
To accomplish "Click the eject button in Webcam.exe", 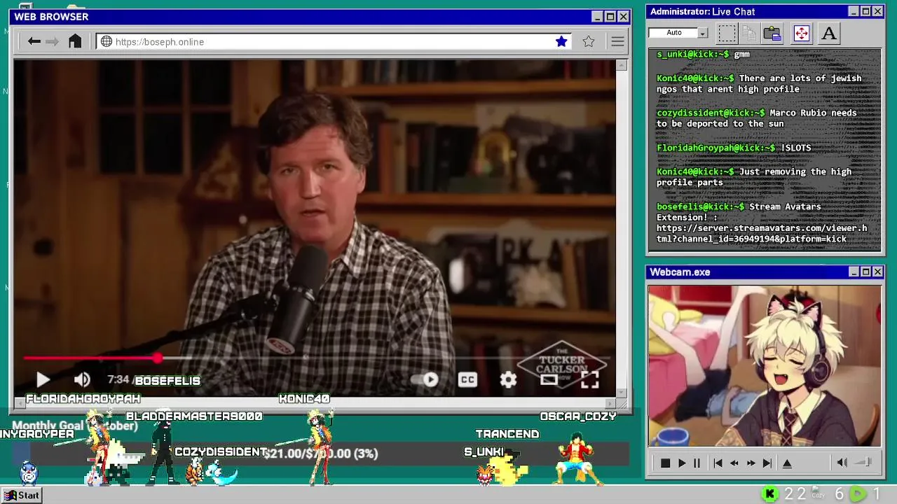I will (787, 463).
